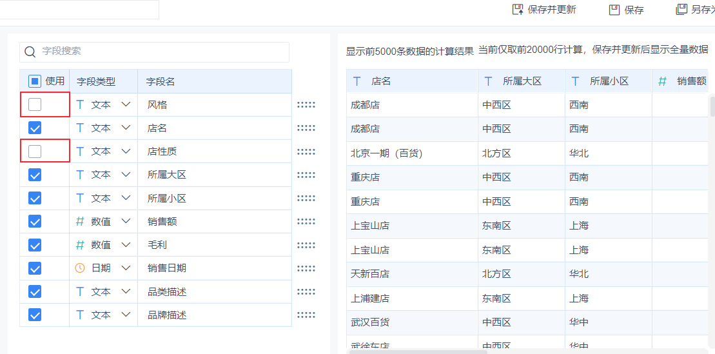Click the 保存并更新 button label
This screenshot has width=715, height=354.
pos(552,10)
